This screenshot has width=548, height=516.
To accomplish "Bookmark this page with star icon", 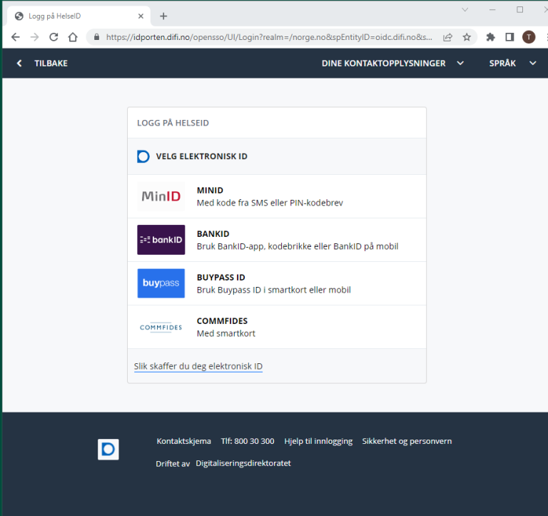I will (x=467, y=37).
